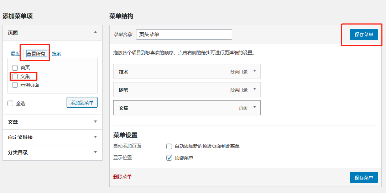386x193 pixels.
Task: Expand the 自定义链接 section arrow
Action: click(95, 137)
